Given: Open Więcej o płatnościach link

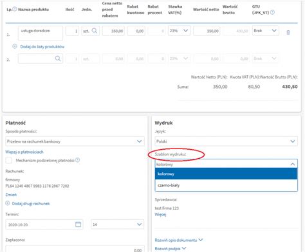Looking at the screenshot, I should click(24, 152).
